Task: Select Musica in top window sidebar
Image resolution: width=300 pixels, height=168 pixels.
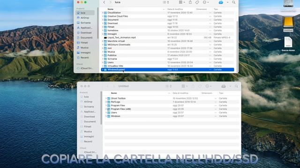Action: click(x=85, y=48)
